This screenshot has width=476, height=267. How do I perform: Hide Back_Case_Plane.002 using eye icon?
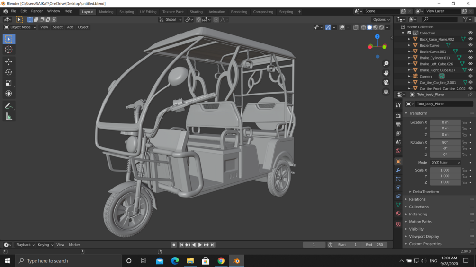coord(470,39)
